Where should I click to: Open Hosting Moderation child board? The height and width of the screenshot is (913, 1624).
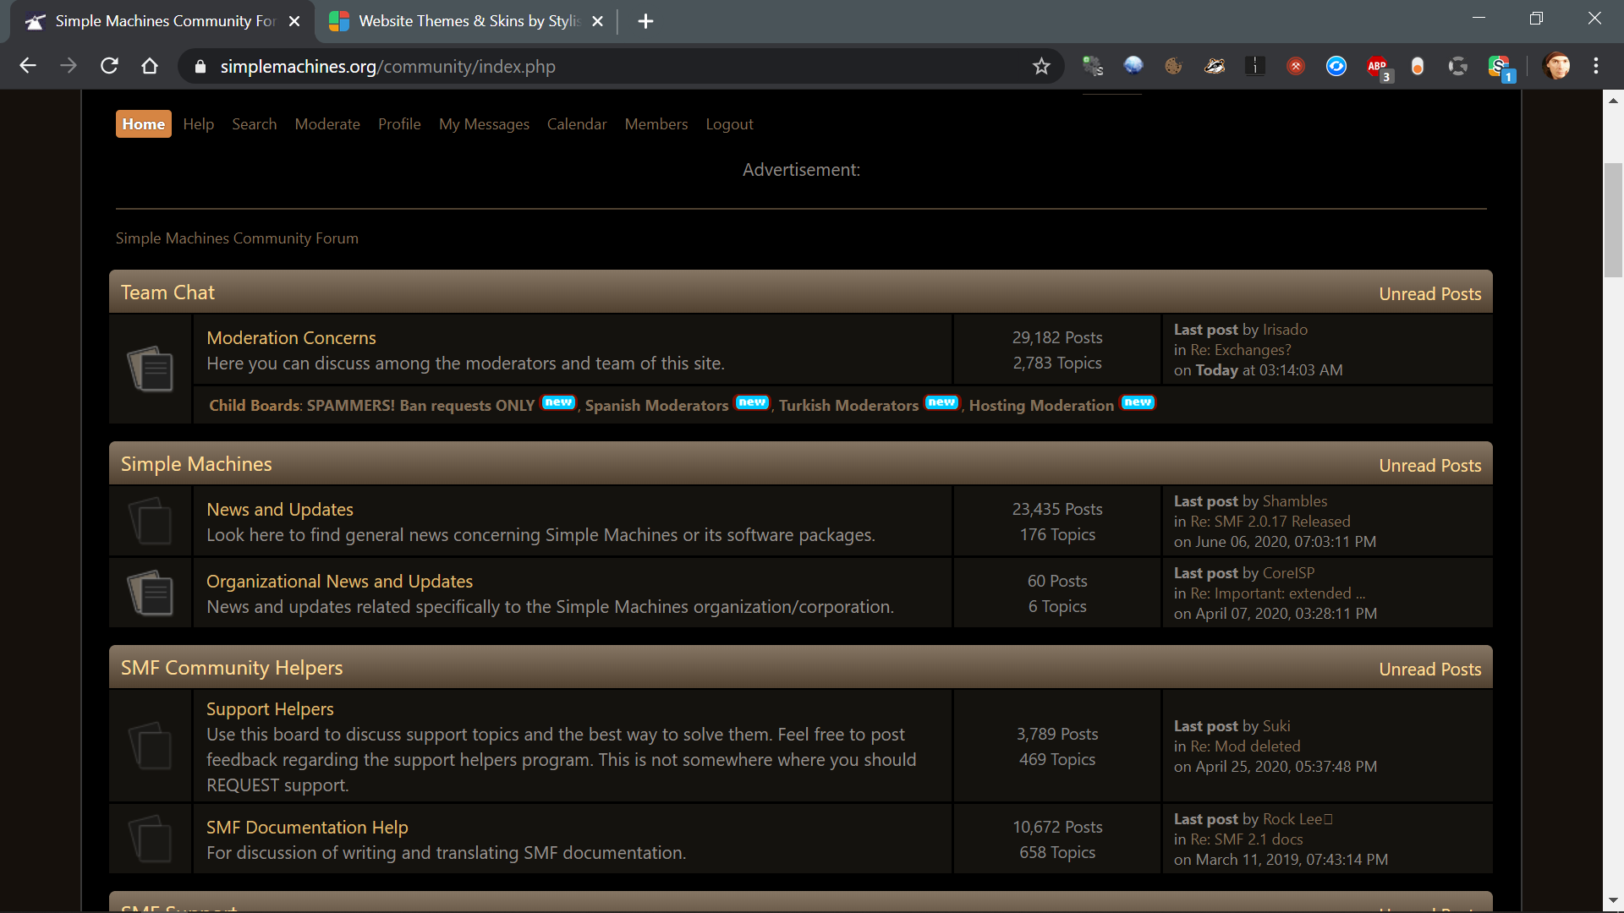(x=1041, y=406)
